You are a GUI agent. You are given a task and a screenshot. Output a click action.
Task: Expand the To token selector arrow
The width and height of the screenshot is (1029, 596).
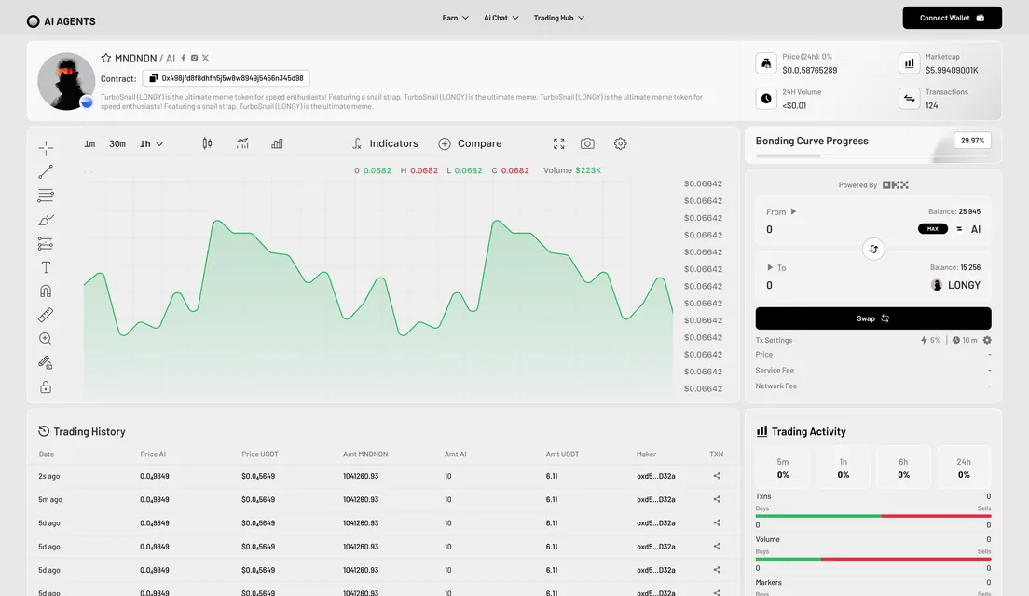(770, 267)
